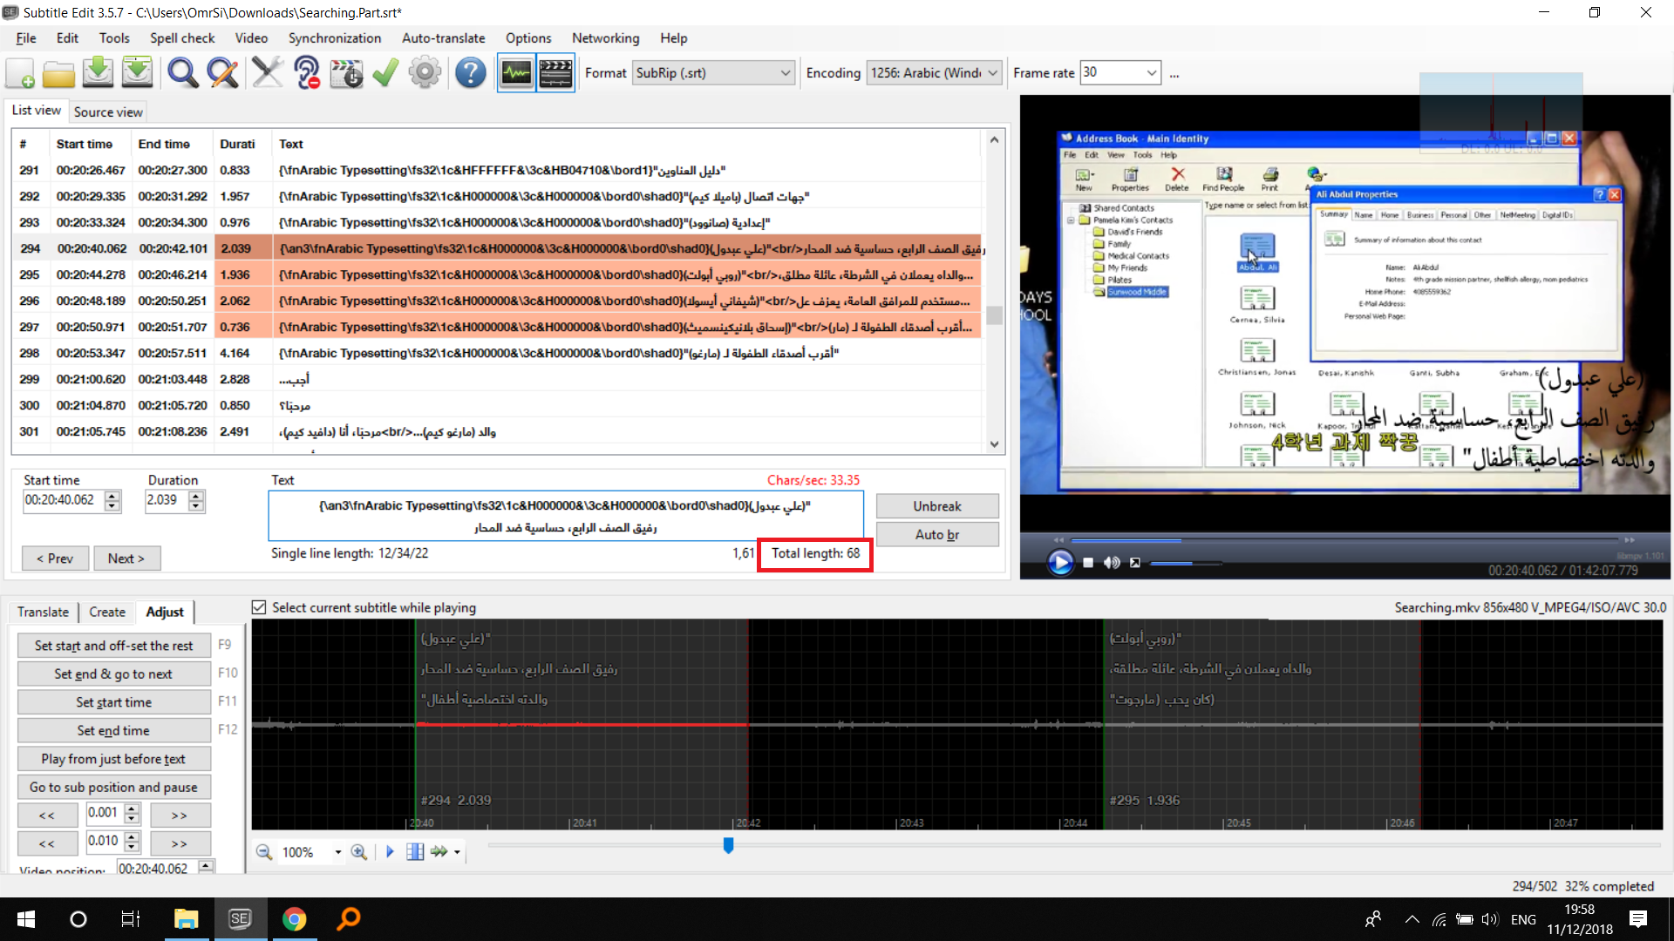
Task: Toggle Select current subtitle while playing
Action: click(259, 607)
